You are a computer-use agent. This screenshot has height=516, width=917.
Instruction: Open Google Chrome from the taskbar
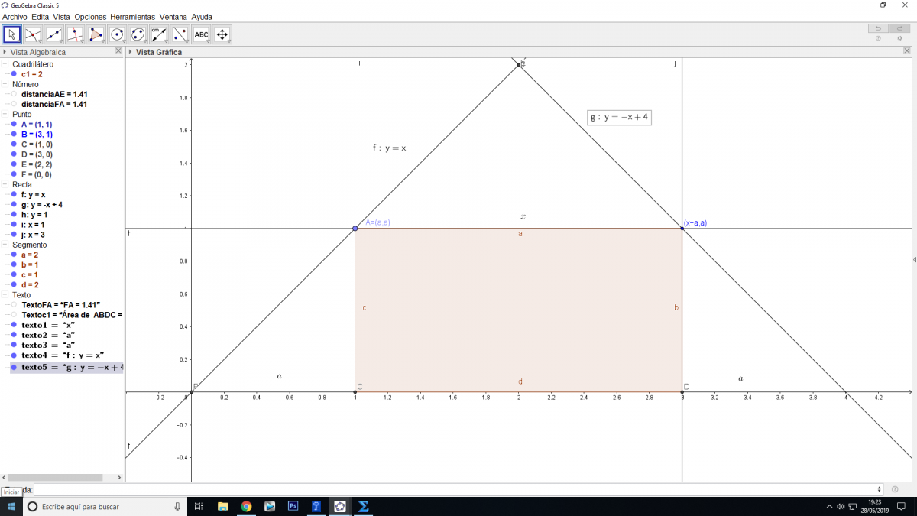coord(246,506)
